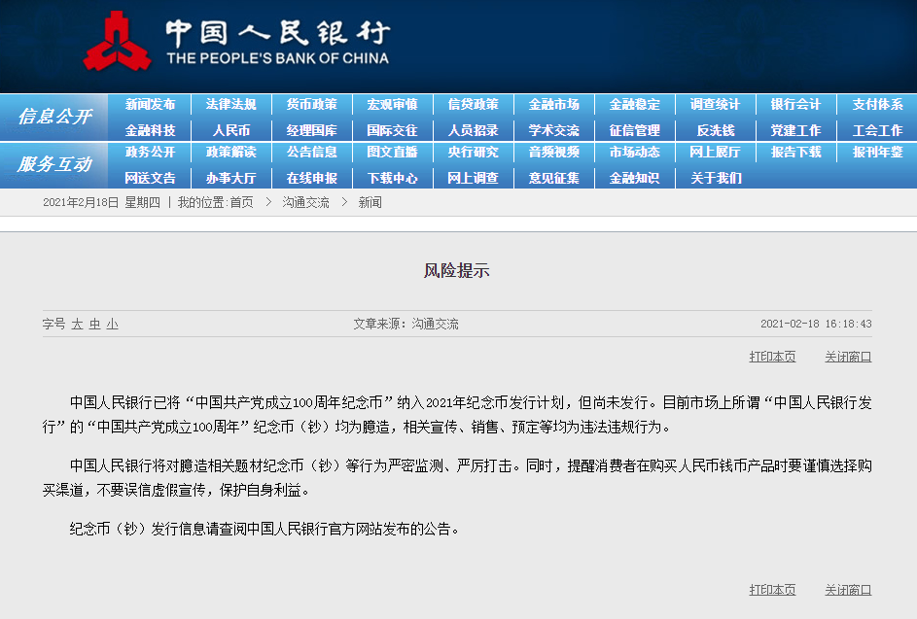Open the 党建工作 menu item
The image size is (917, 619).
pos(795,130)
